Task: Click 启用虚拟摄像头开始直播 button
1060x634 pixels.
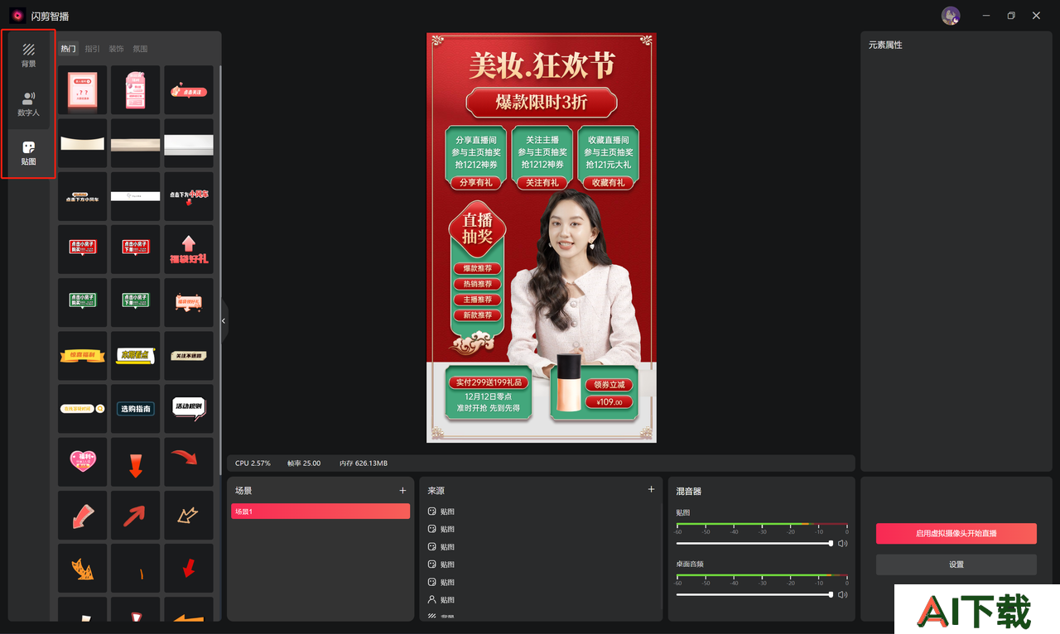Action: click(956, 534)
